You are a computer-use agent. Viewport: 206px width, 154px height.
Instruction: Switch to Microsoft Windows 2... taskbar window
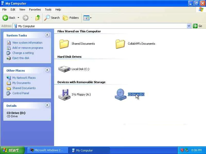pyautogui.click(x=48, y=150)
